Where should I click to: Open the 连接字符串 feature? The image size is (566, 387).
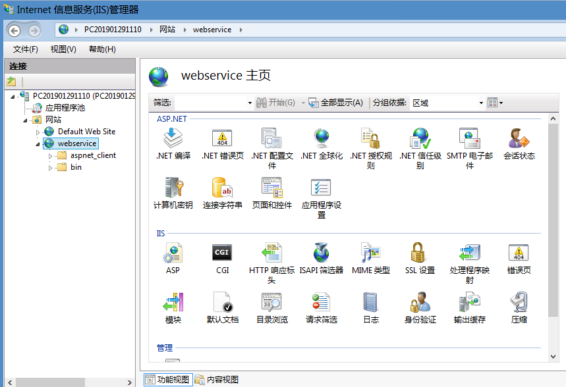pos(222,193)
